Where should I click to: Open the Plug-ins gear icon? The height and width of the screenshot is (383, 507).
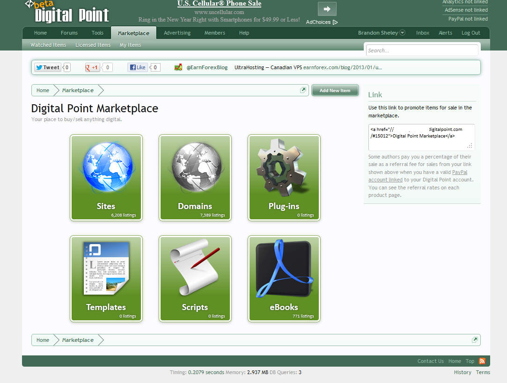coord(282,167)
